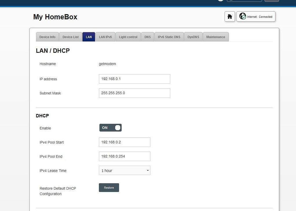This screenshot has width=296, height=211.
Task: Click the Restore button for default DHCP configuration
Action: coord(109,187)
